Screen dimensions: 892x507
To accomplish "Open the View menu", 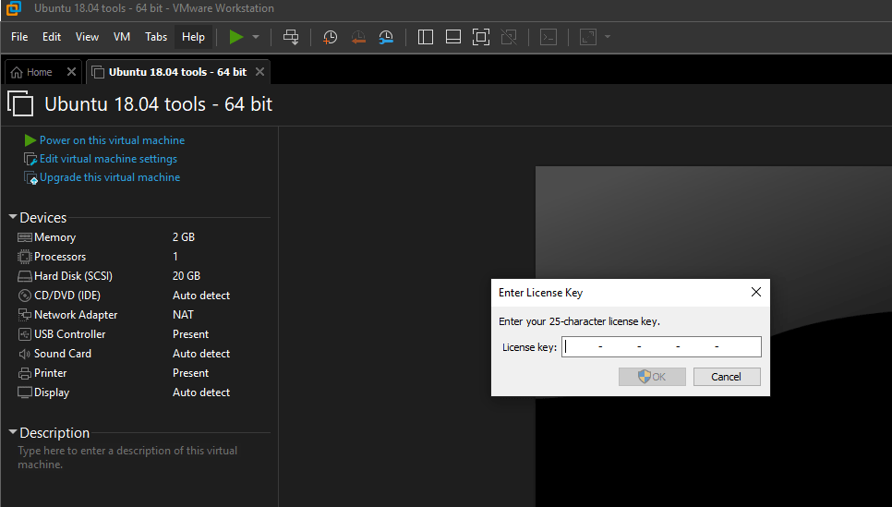I will (x=87, y=37).
